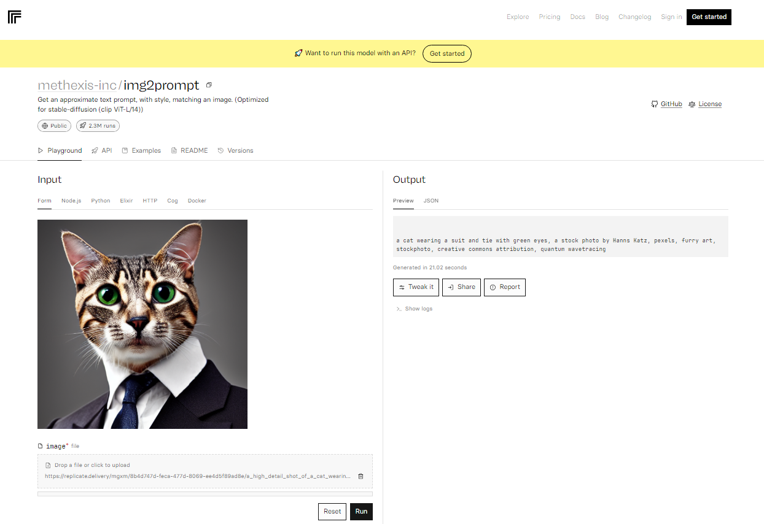Click the README document icon
The width and height of the screenshot is (764, 524).
point(174,150)
